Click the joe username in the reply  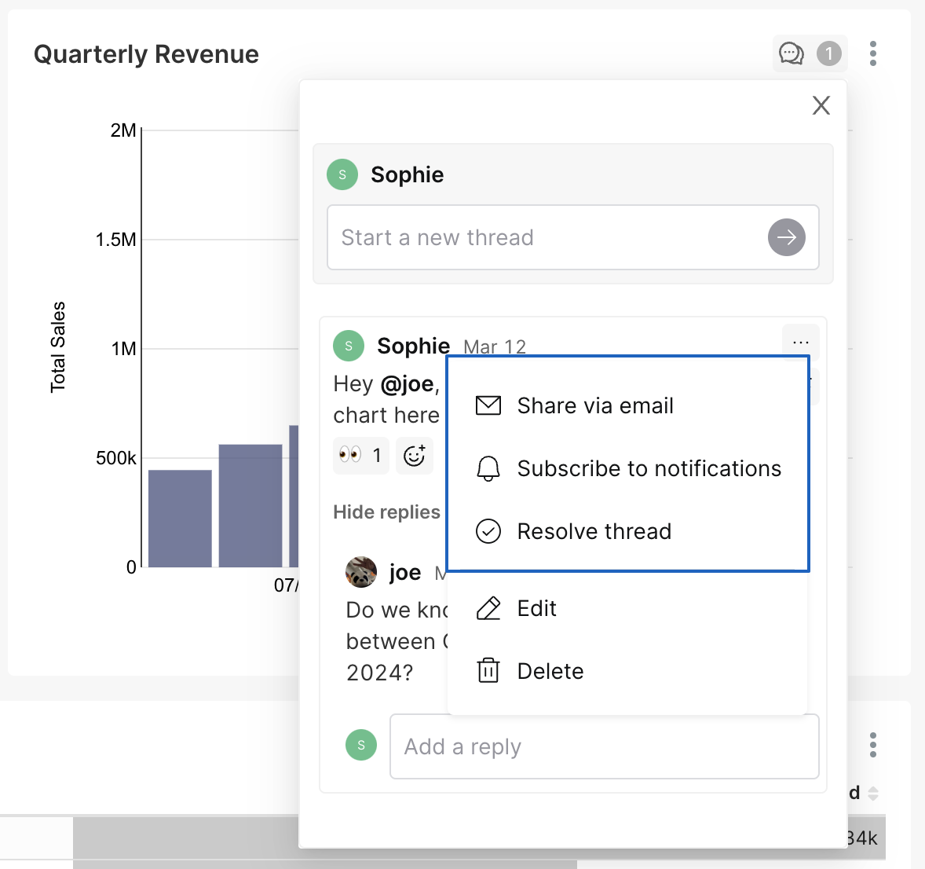(x=404, y=572)
